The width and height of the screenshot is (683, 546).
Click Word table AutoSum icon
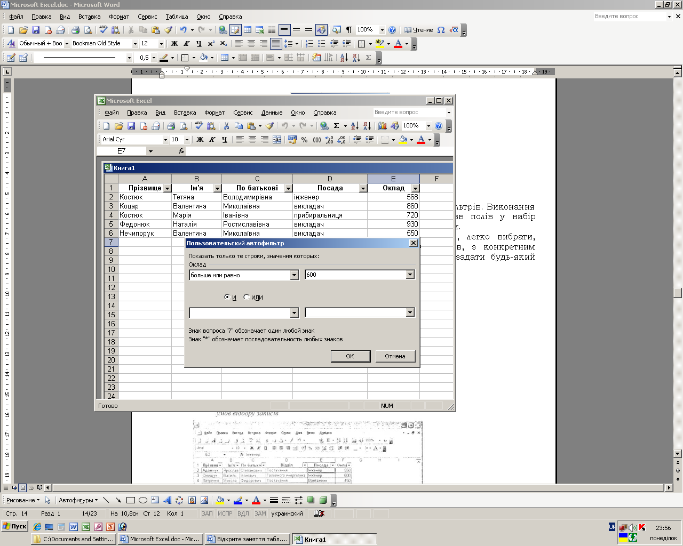369,58
